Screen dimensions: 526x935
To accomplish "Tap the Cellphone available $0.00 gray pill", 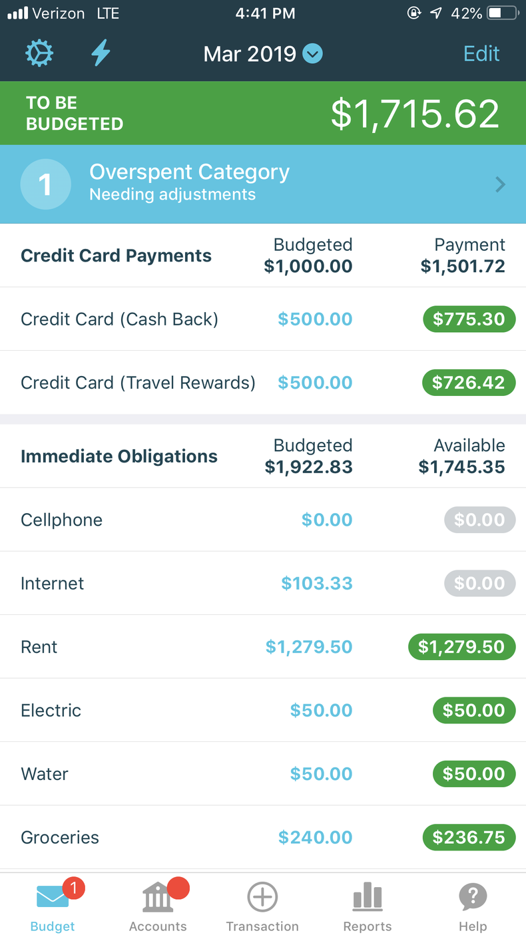I will [x=479, y=520].
